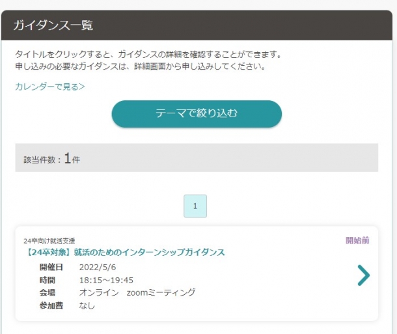Image resolution: width=397 pixels, height=334 pixels.
Task: Select page 1 in pagination
Action: pyautogui.click(x=195, y=206)
